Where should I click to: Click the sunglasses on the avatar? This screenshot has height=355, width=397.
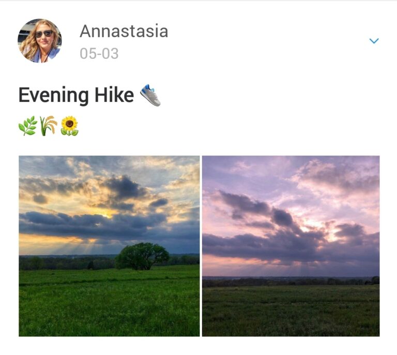click(44, 34)
